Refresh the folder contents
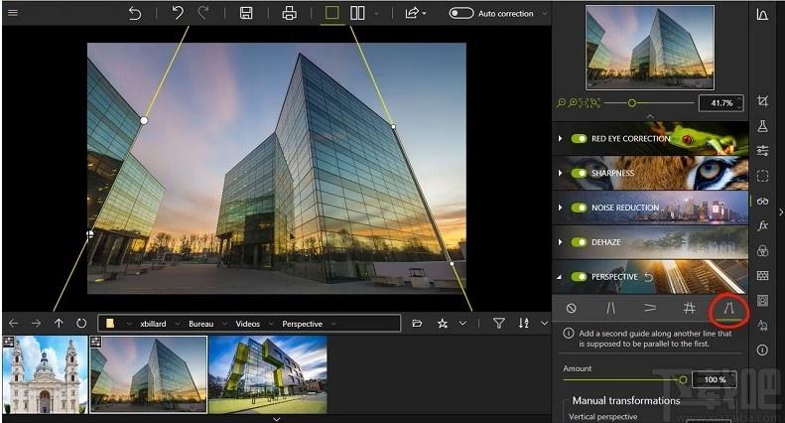The width and height of the screenshot is (785, 423). [x=81, y=324]
